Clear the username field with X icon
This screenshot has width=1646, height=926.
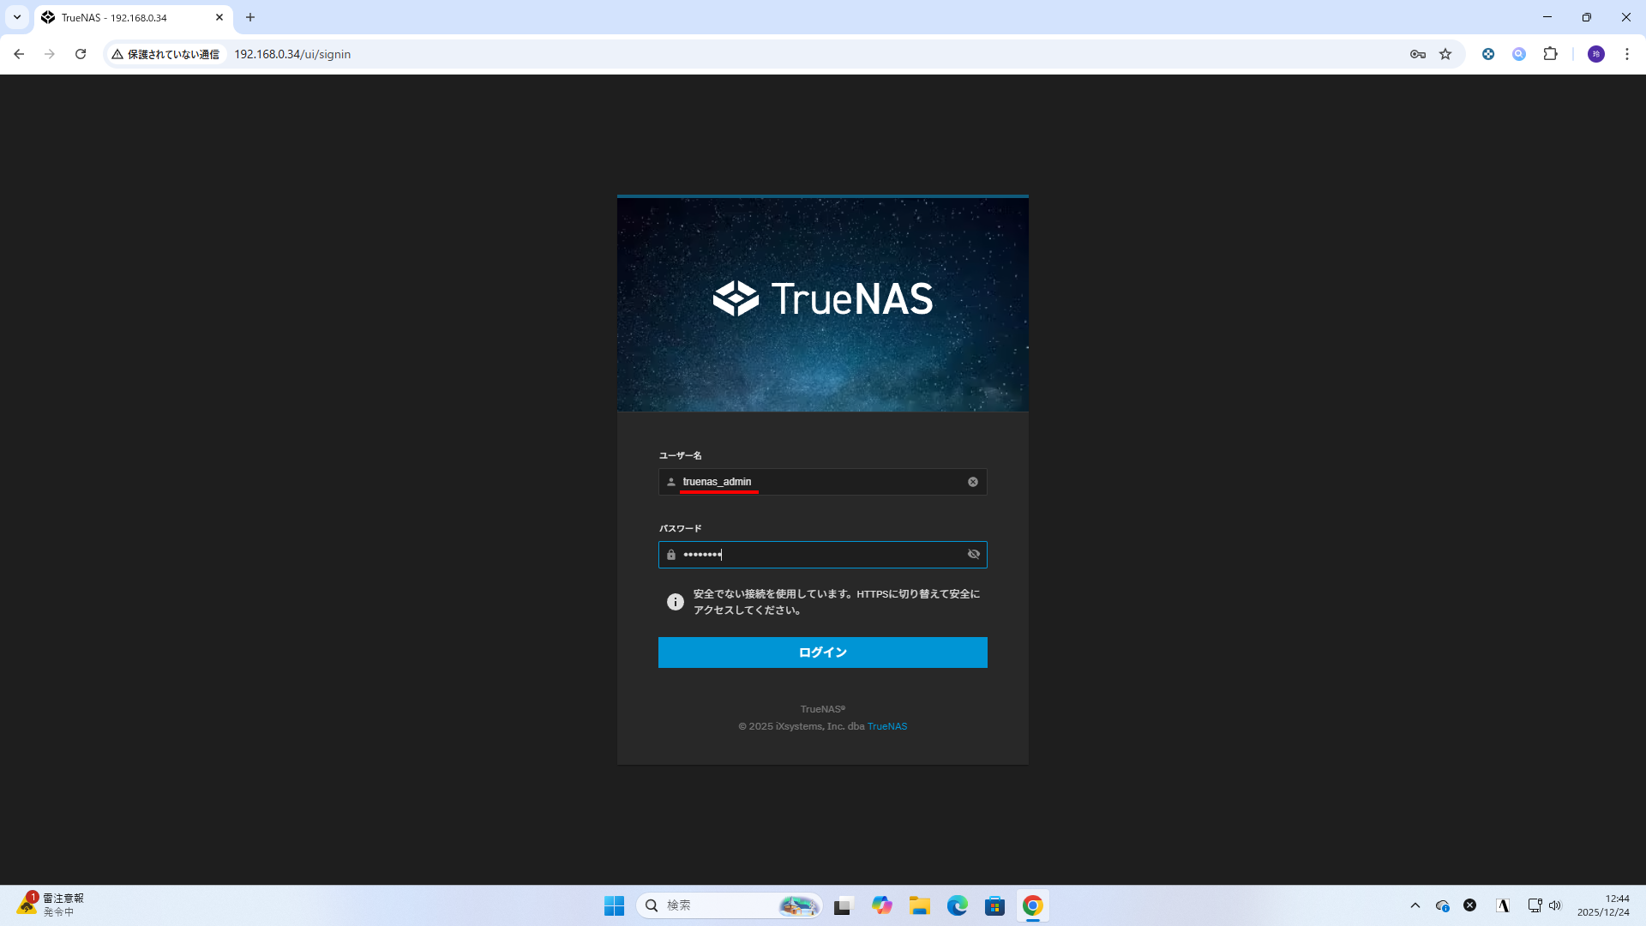pos(973,482)
